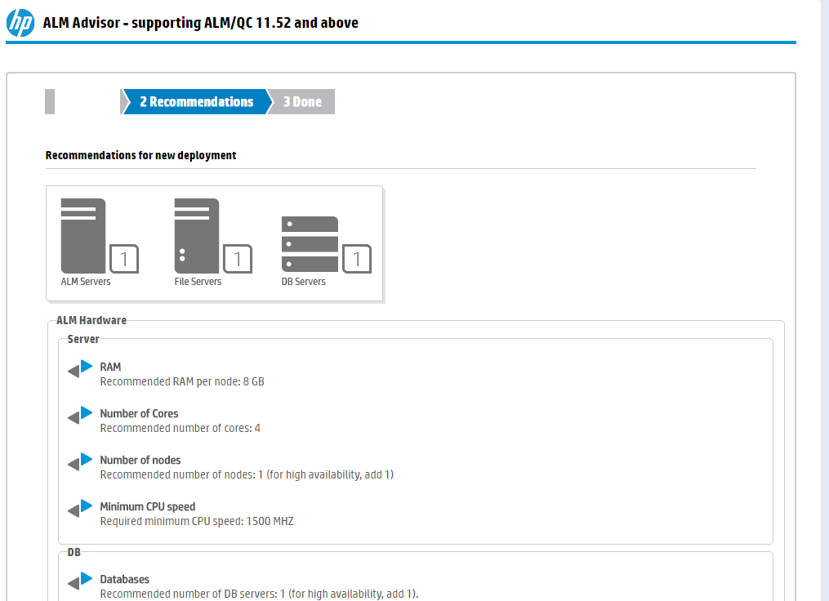
Task: Go to the 3 Done step
Action: [301, 101]
